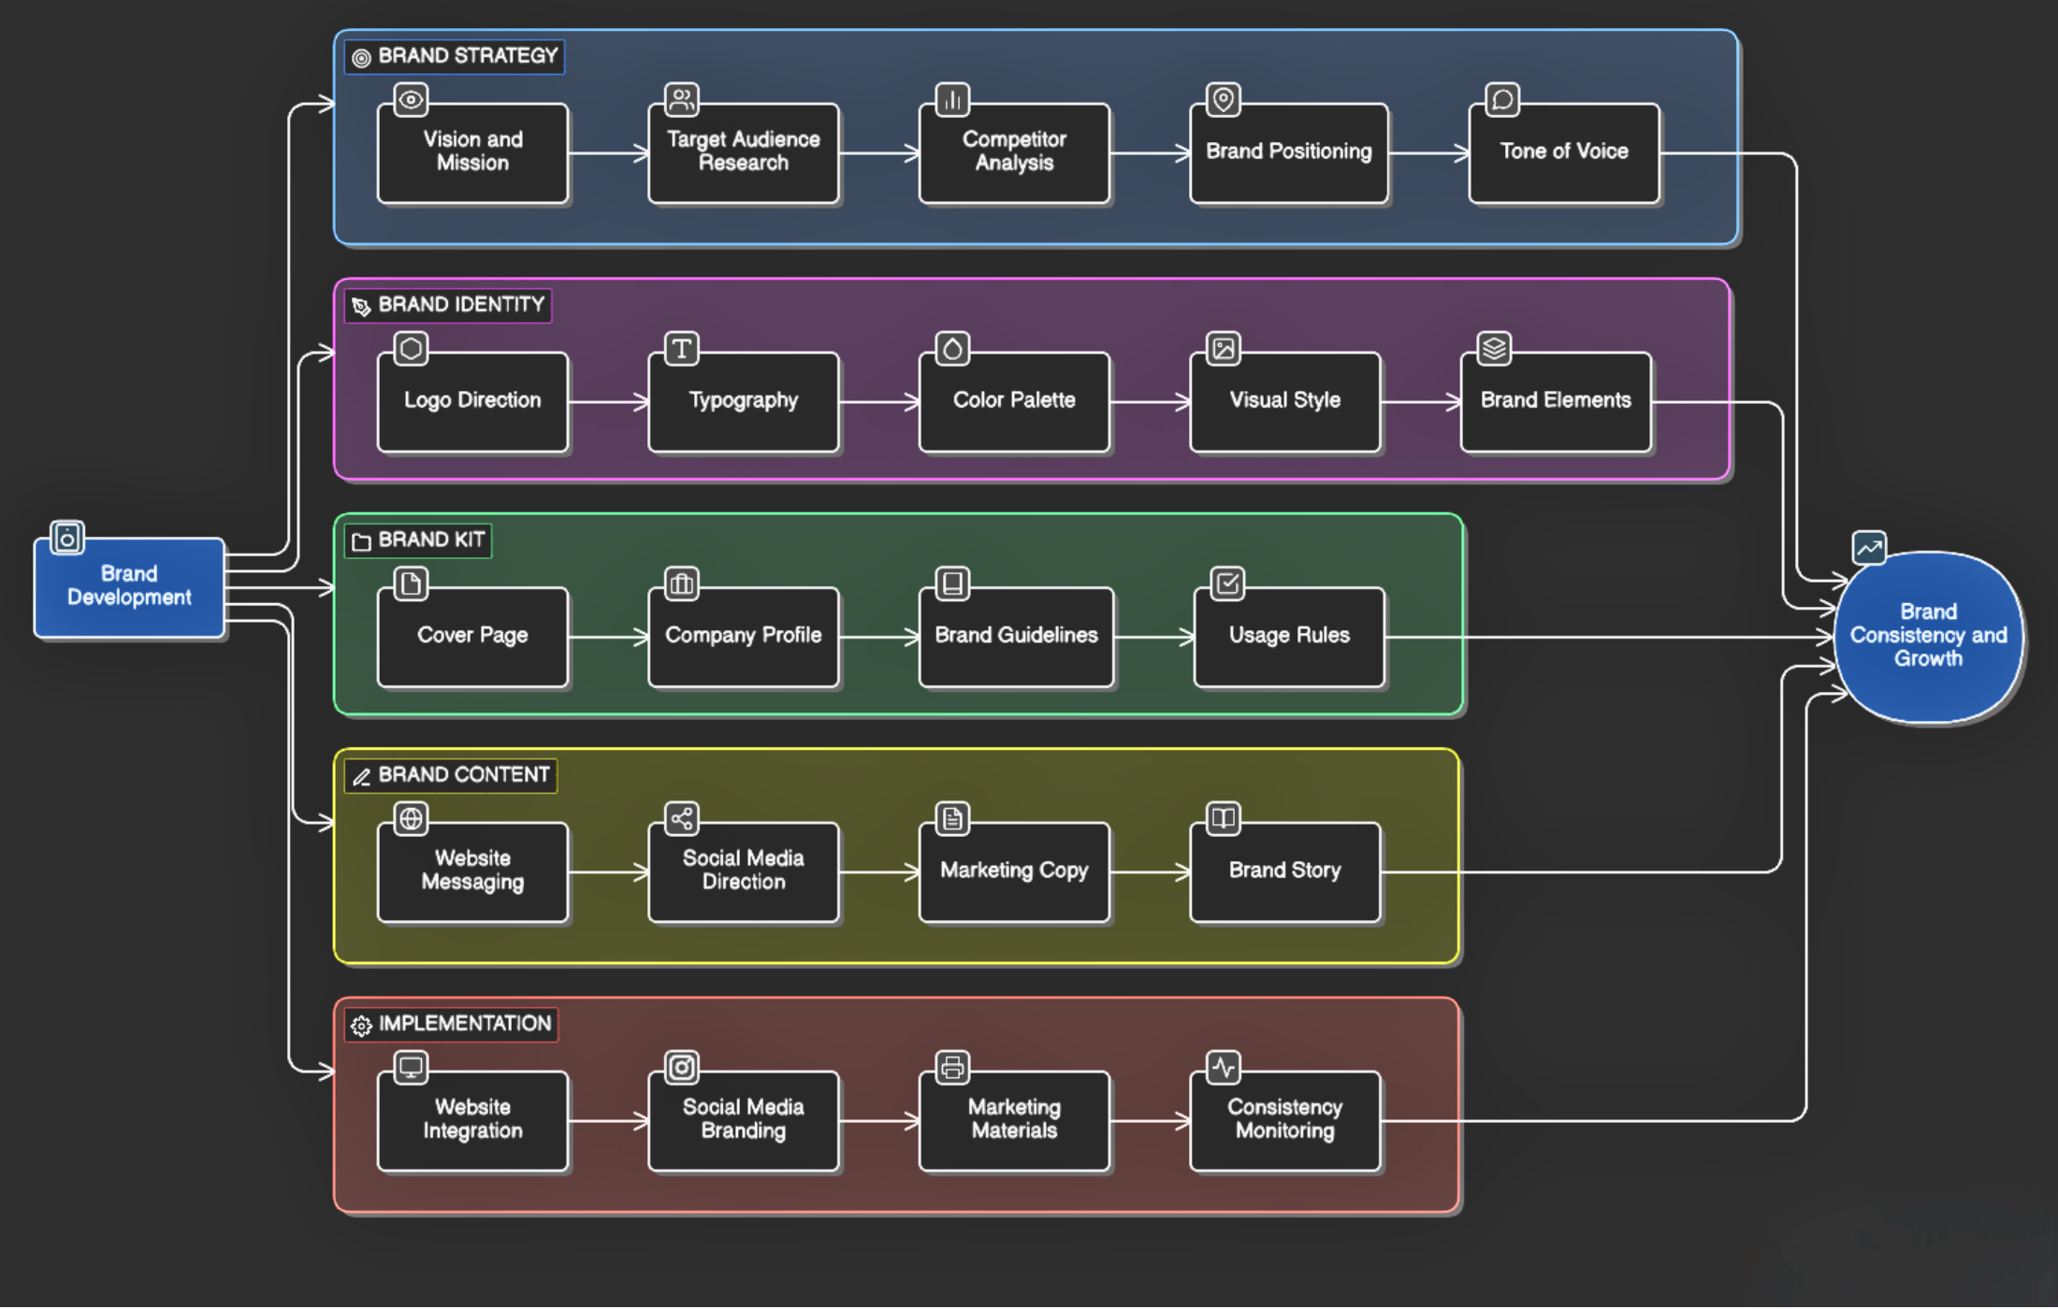Viewport: 2058px width, 1309px height.
Task: Select the BRAND STRATEGY group label
Action: click(455, 56)
